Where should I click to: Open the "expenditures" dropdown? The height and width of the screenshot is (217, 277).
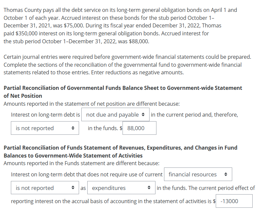click(121, 188)
